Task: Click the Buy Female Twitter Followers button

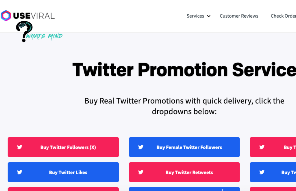Action: (184, 147)
